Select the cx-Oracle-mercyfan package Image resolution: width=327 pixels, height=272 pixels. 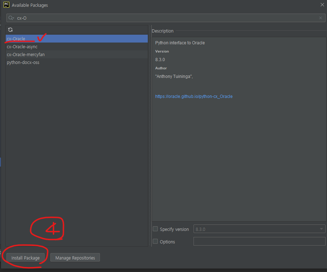pos(77,54)
